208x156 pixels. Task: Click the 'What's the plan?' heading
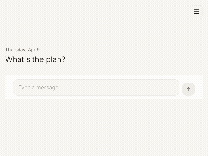(35, 59)
